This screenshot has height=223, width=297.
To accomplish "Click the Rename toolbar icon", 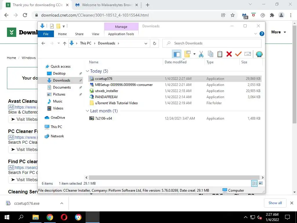I will tap(248, 54).
